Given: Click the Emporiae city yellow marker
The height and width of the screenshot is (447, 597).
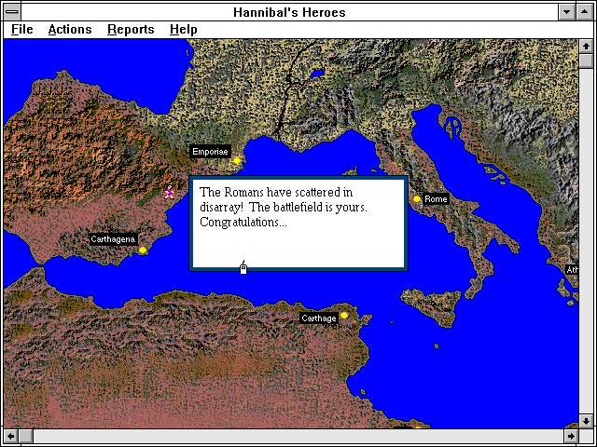Looking at the screenshot, I should pyautogui.click(x=237, y=161).
